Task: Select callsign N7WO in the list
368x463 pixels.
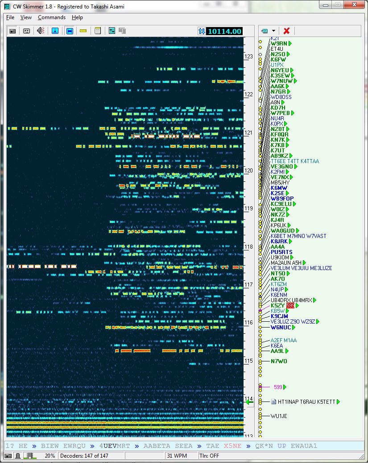Action: point(279,361)
